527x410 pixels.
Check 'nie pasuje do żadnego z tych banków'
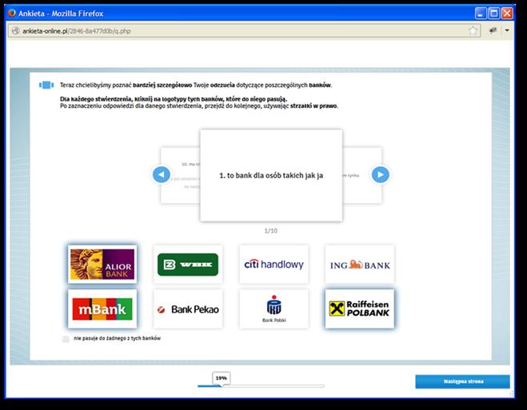coord(66,339)
